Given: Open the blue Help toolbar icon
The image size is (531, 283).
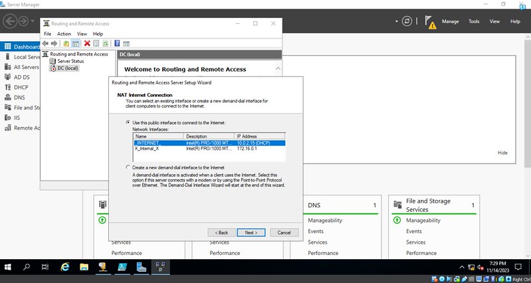Looking at the screenshot, I should pyautogui.click(x=117, y=43).
